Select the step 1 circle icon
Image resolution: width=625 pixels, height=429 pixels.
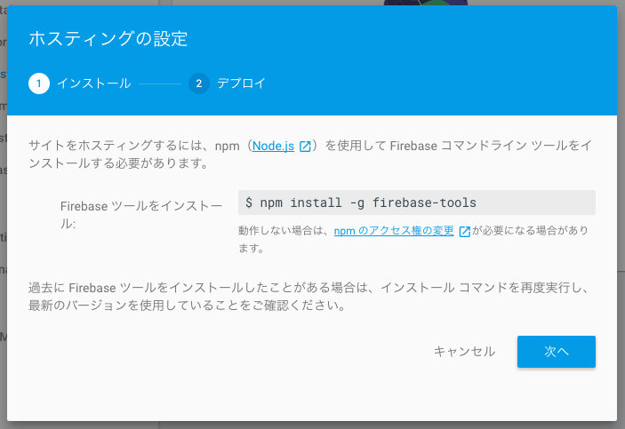point(39,83)
